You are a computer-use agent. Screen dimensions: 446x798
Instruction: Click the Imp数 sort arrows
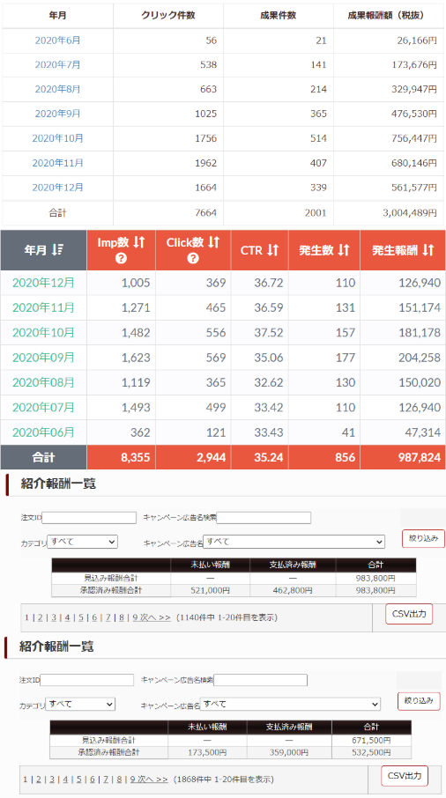[139, 242]
